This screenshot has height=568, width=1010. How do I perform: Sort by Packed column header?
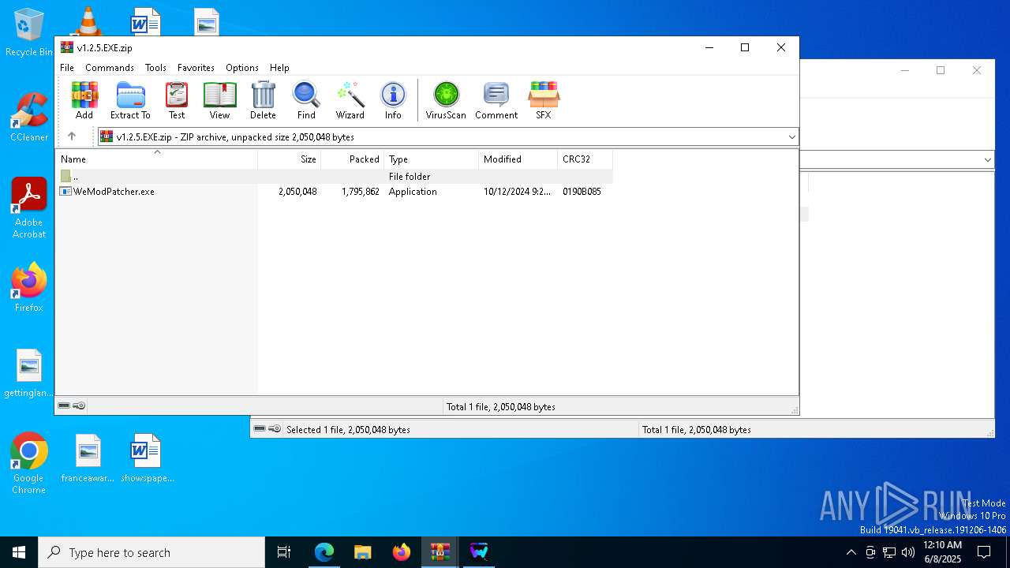point(353,159)
